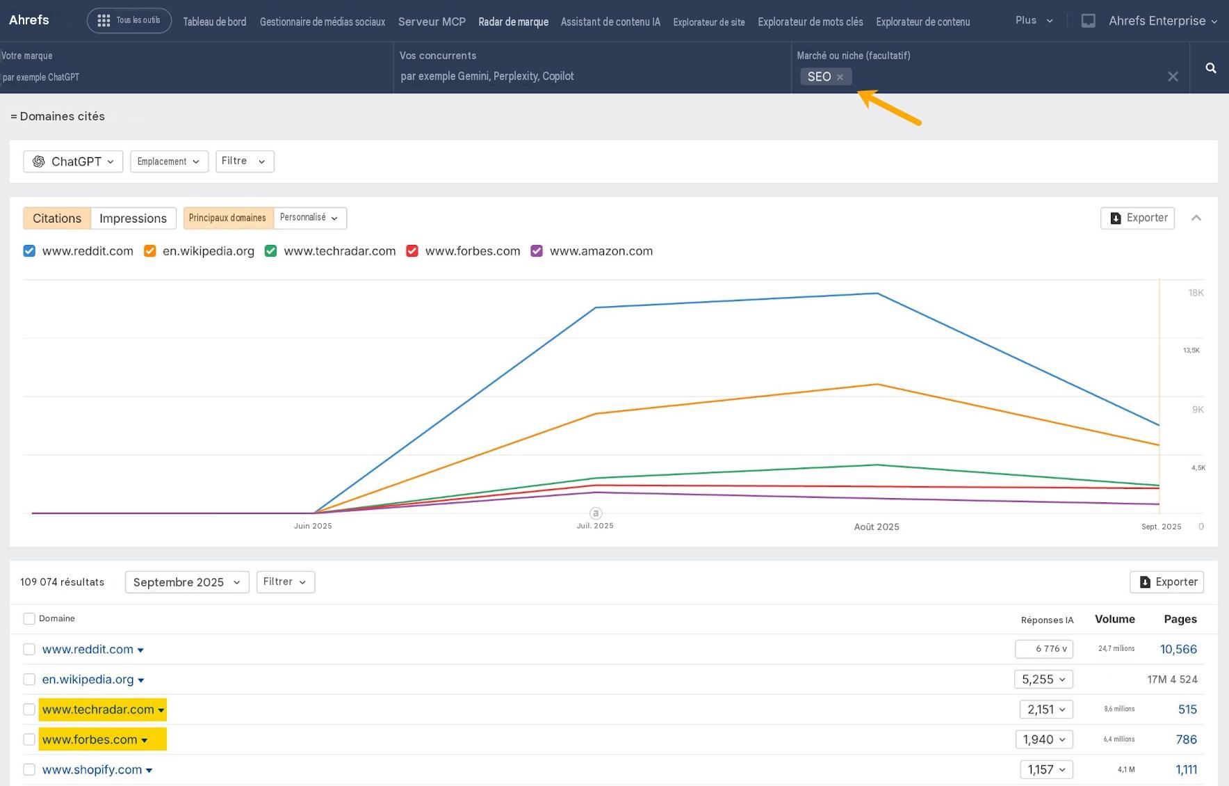
Task: Open the 786 pages link for forbes
Action: [1187, 739]
